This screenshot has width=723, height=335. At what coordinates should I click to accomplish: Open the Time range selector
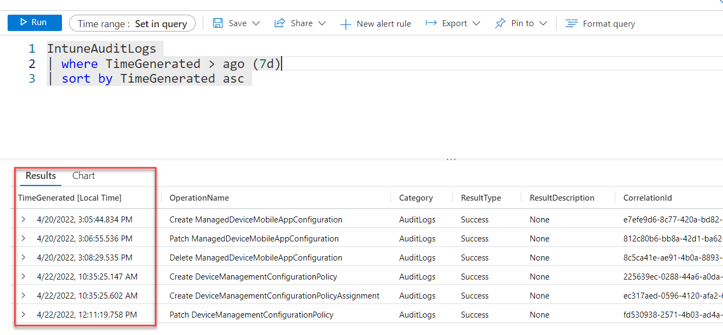132,23
